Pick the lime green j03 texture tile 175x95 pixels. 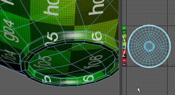124,36
